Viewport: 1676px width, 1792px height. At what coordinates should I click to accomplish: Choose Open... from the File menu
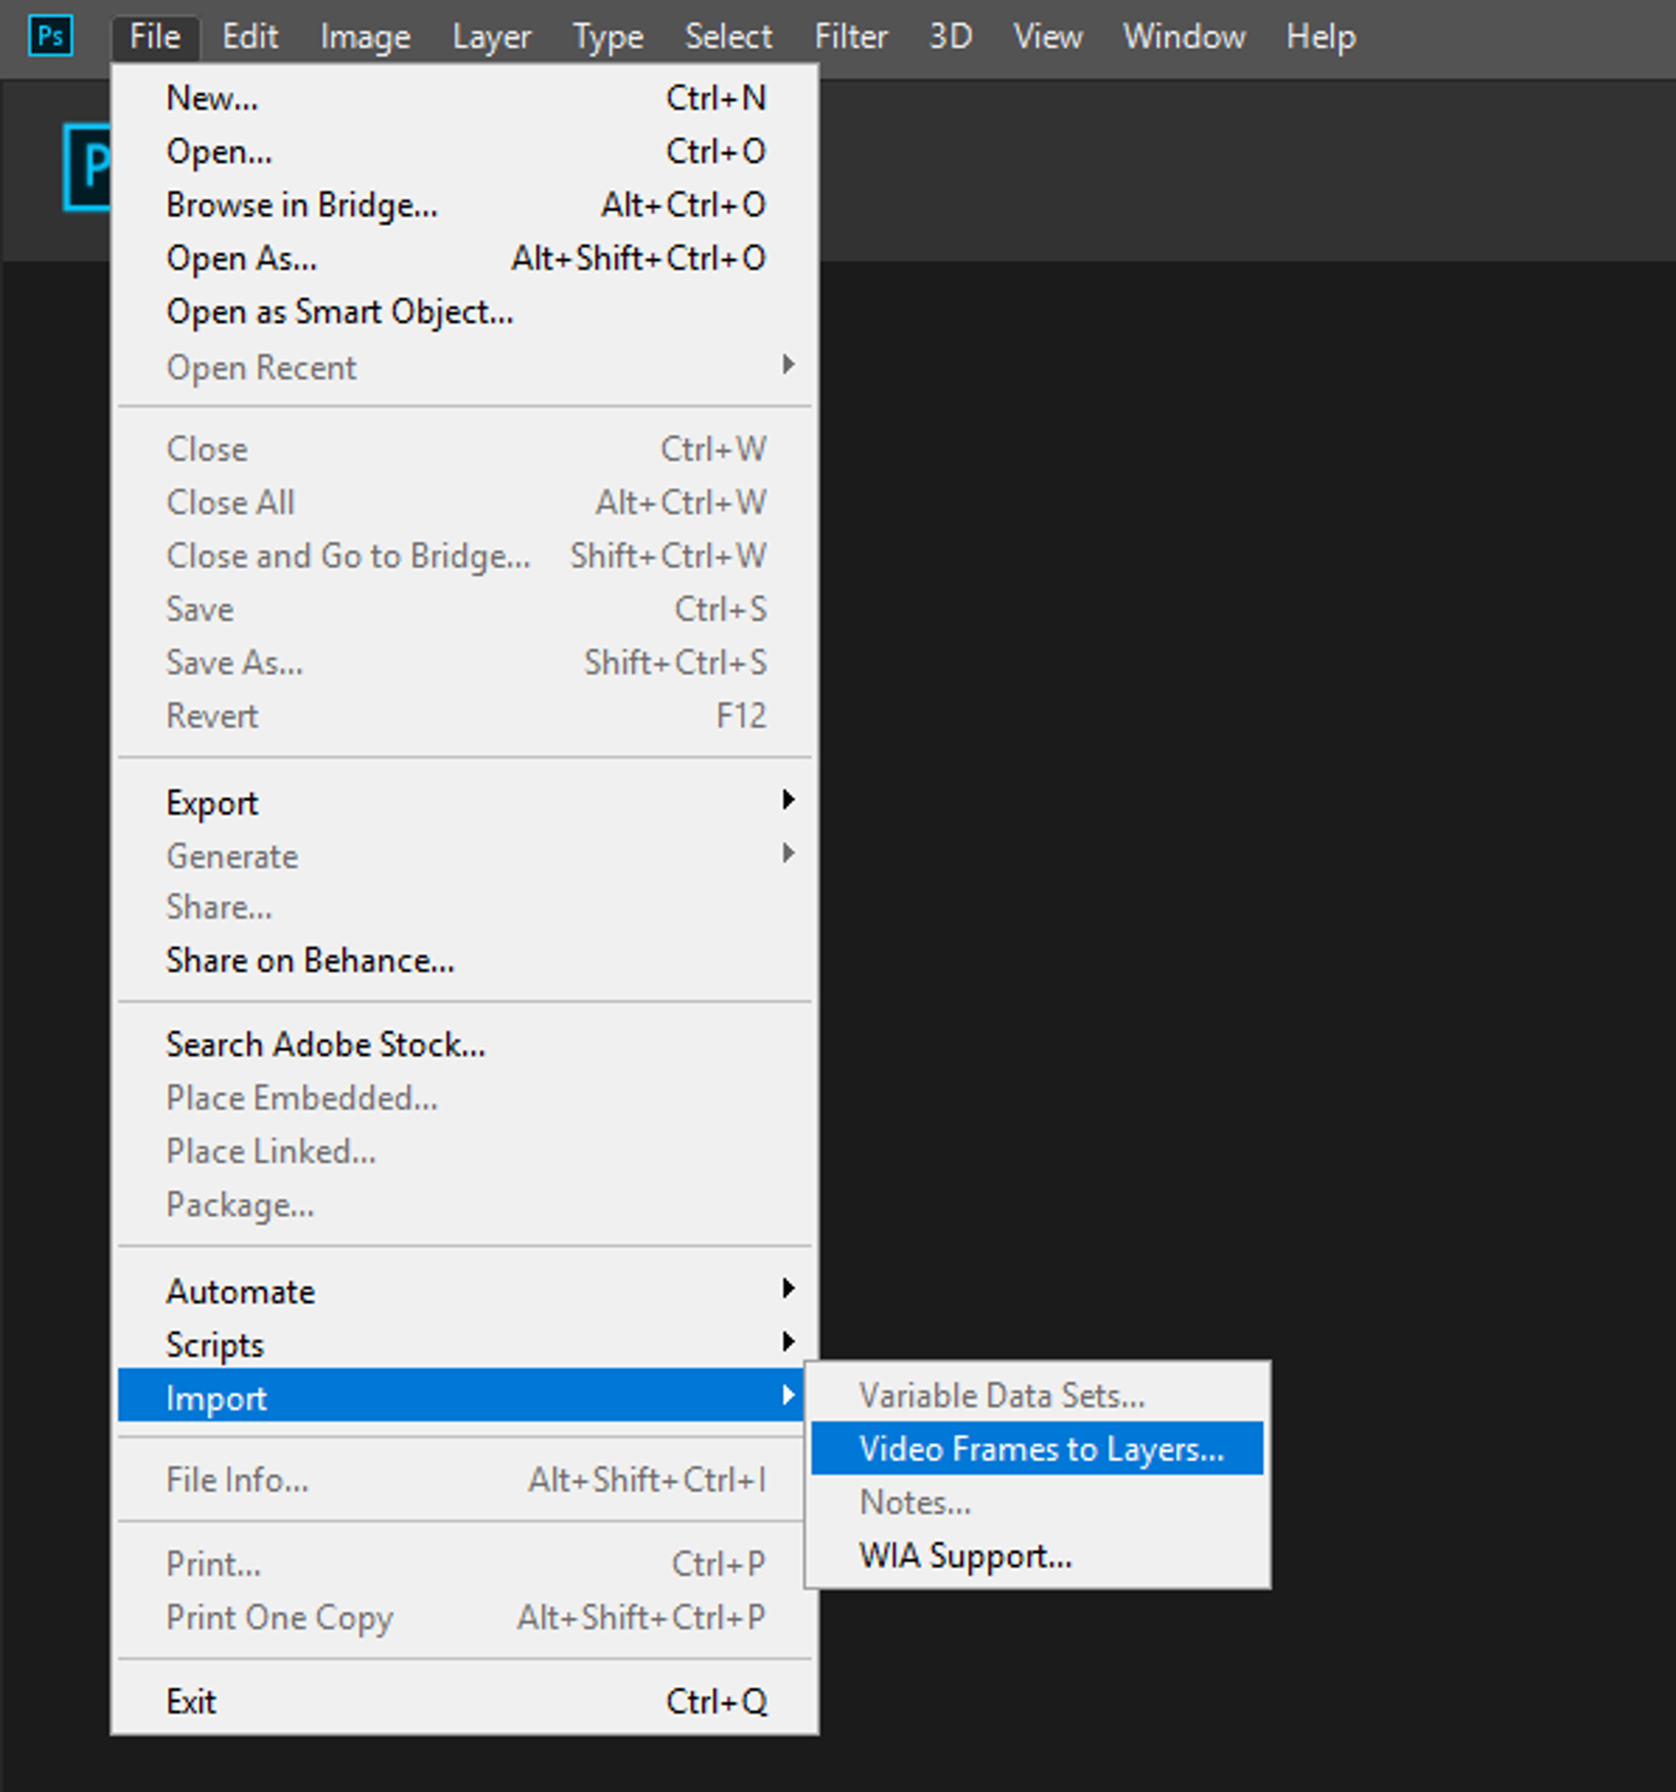(x=219, y=152)
